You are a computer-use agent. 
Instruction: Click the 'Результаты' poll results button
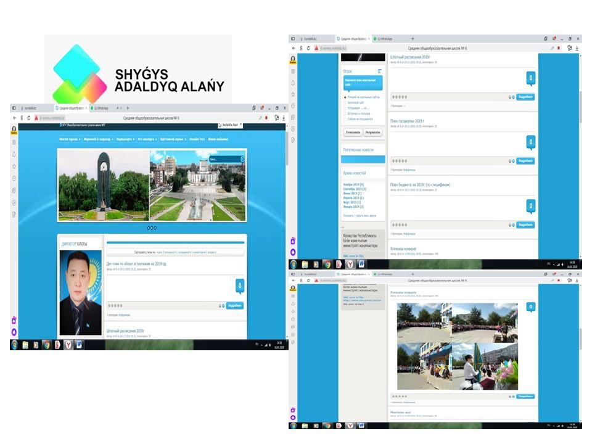(373, 133)
